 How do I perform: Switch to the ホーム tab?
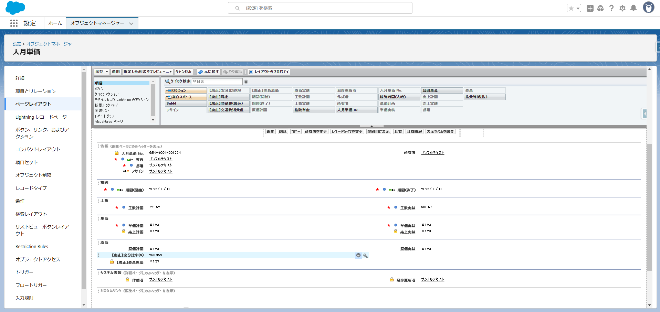tap(55, 23)
